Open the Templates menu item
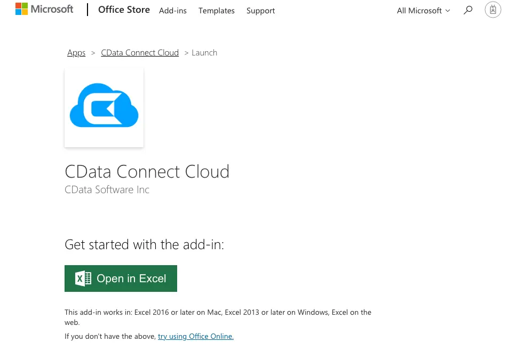The width and height of the screenshot is (516, 358). 217,11
